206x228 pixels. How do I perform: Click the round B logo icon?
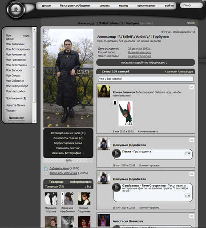[16, 10]
